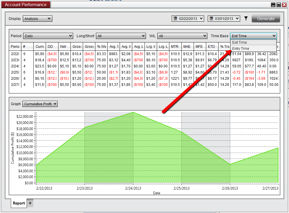Switch to the Report tab
This screenshot has width=289, height=213.
click(19, 203)
